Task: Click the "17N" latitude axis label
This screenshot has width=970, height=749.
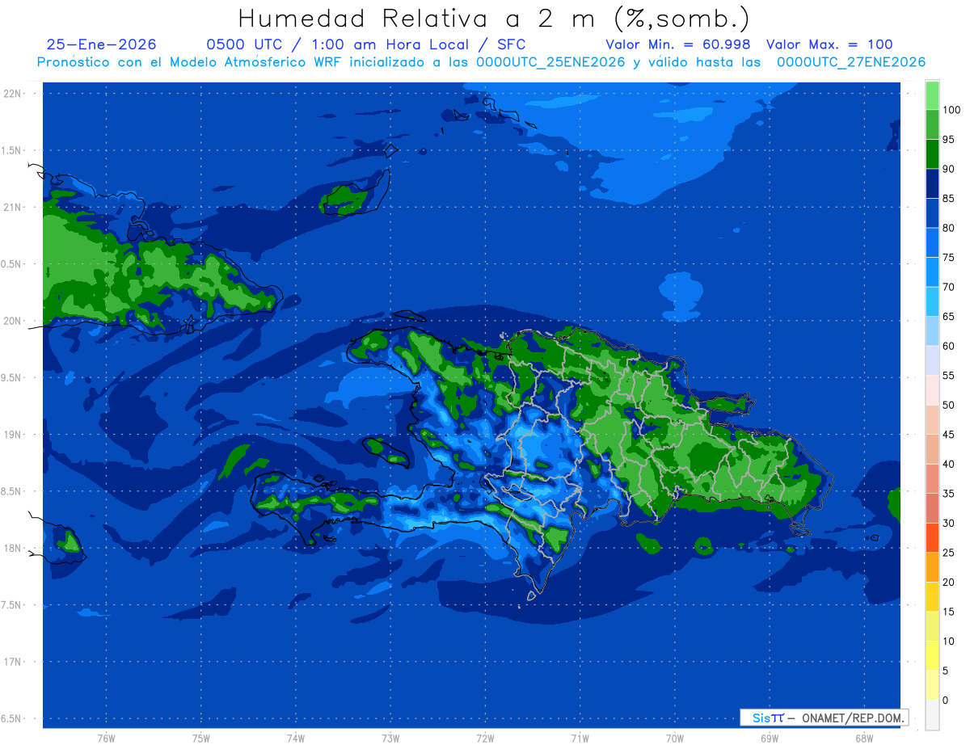Action: click(x=11, y=662)
